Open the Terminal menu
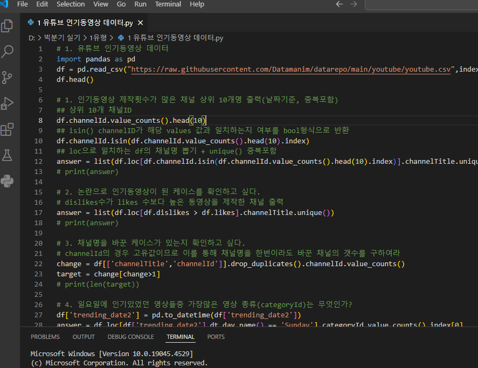The width and height of the screenshot is (478, 368). pyautogui.click(x=168, y=4)
